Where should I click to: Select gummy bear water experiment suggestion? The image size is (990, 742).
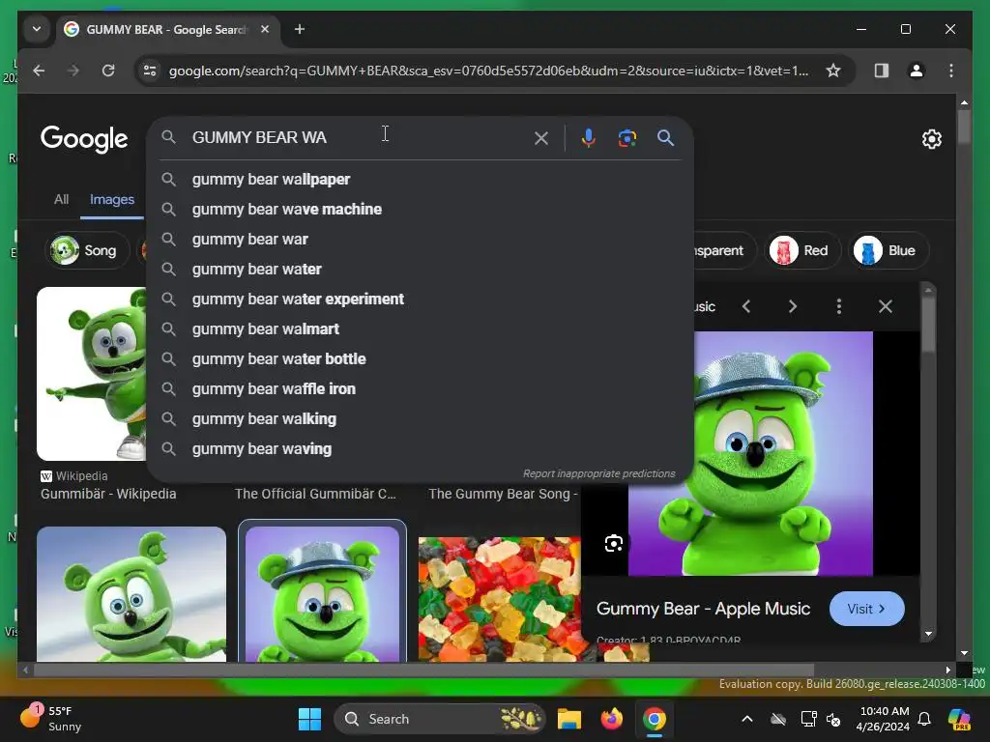tap(420, 300)
